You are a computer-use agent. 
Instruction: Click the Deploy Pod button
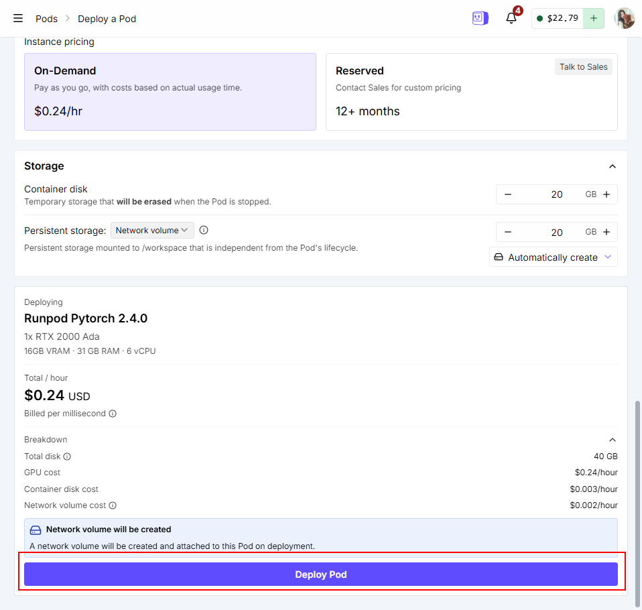coord(320,574)
